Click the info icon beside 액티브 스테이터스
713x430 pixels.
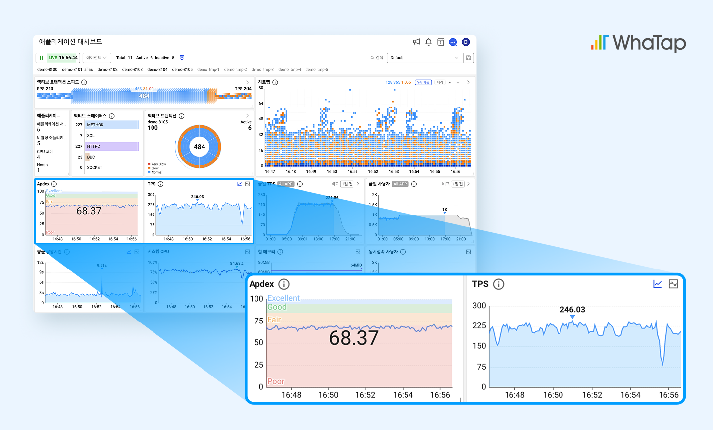click(x=112, y=116)
